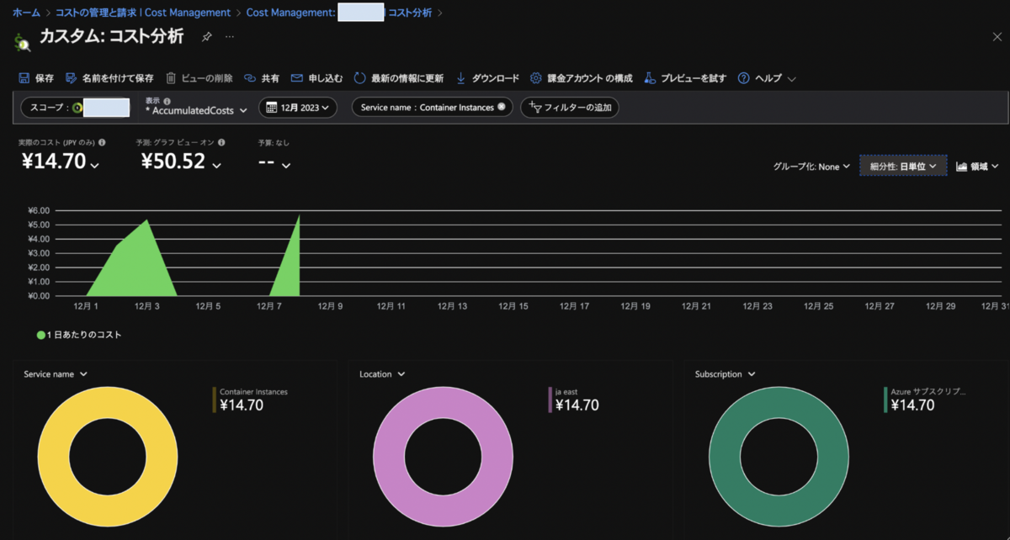Screen dimensions: 1010x540
Task: Expand the 細分性: 日単位 dropdown
Action: pyautogui.click(x=903, y=167)
